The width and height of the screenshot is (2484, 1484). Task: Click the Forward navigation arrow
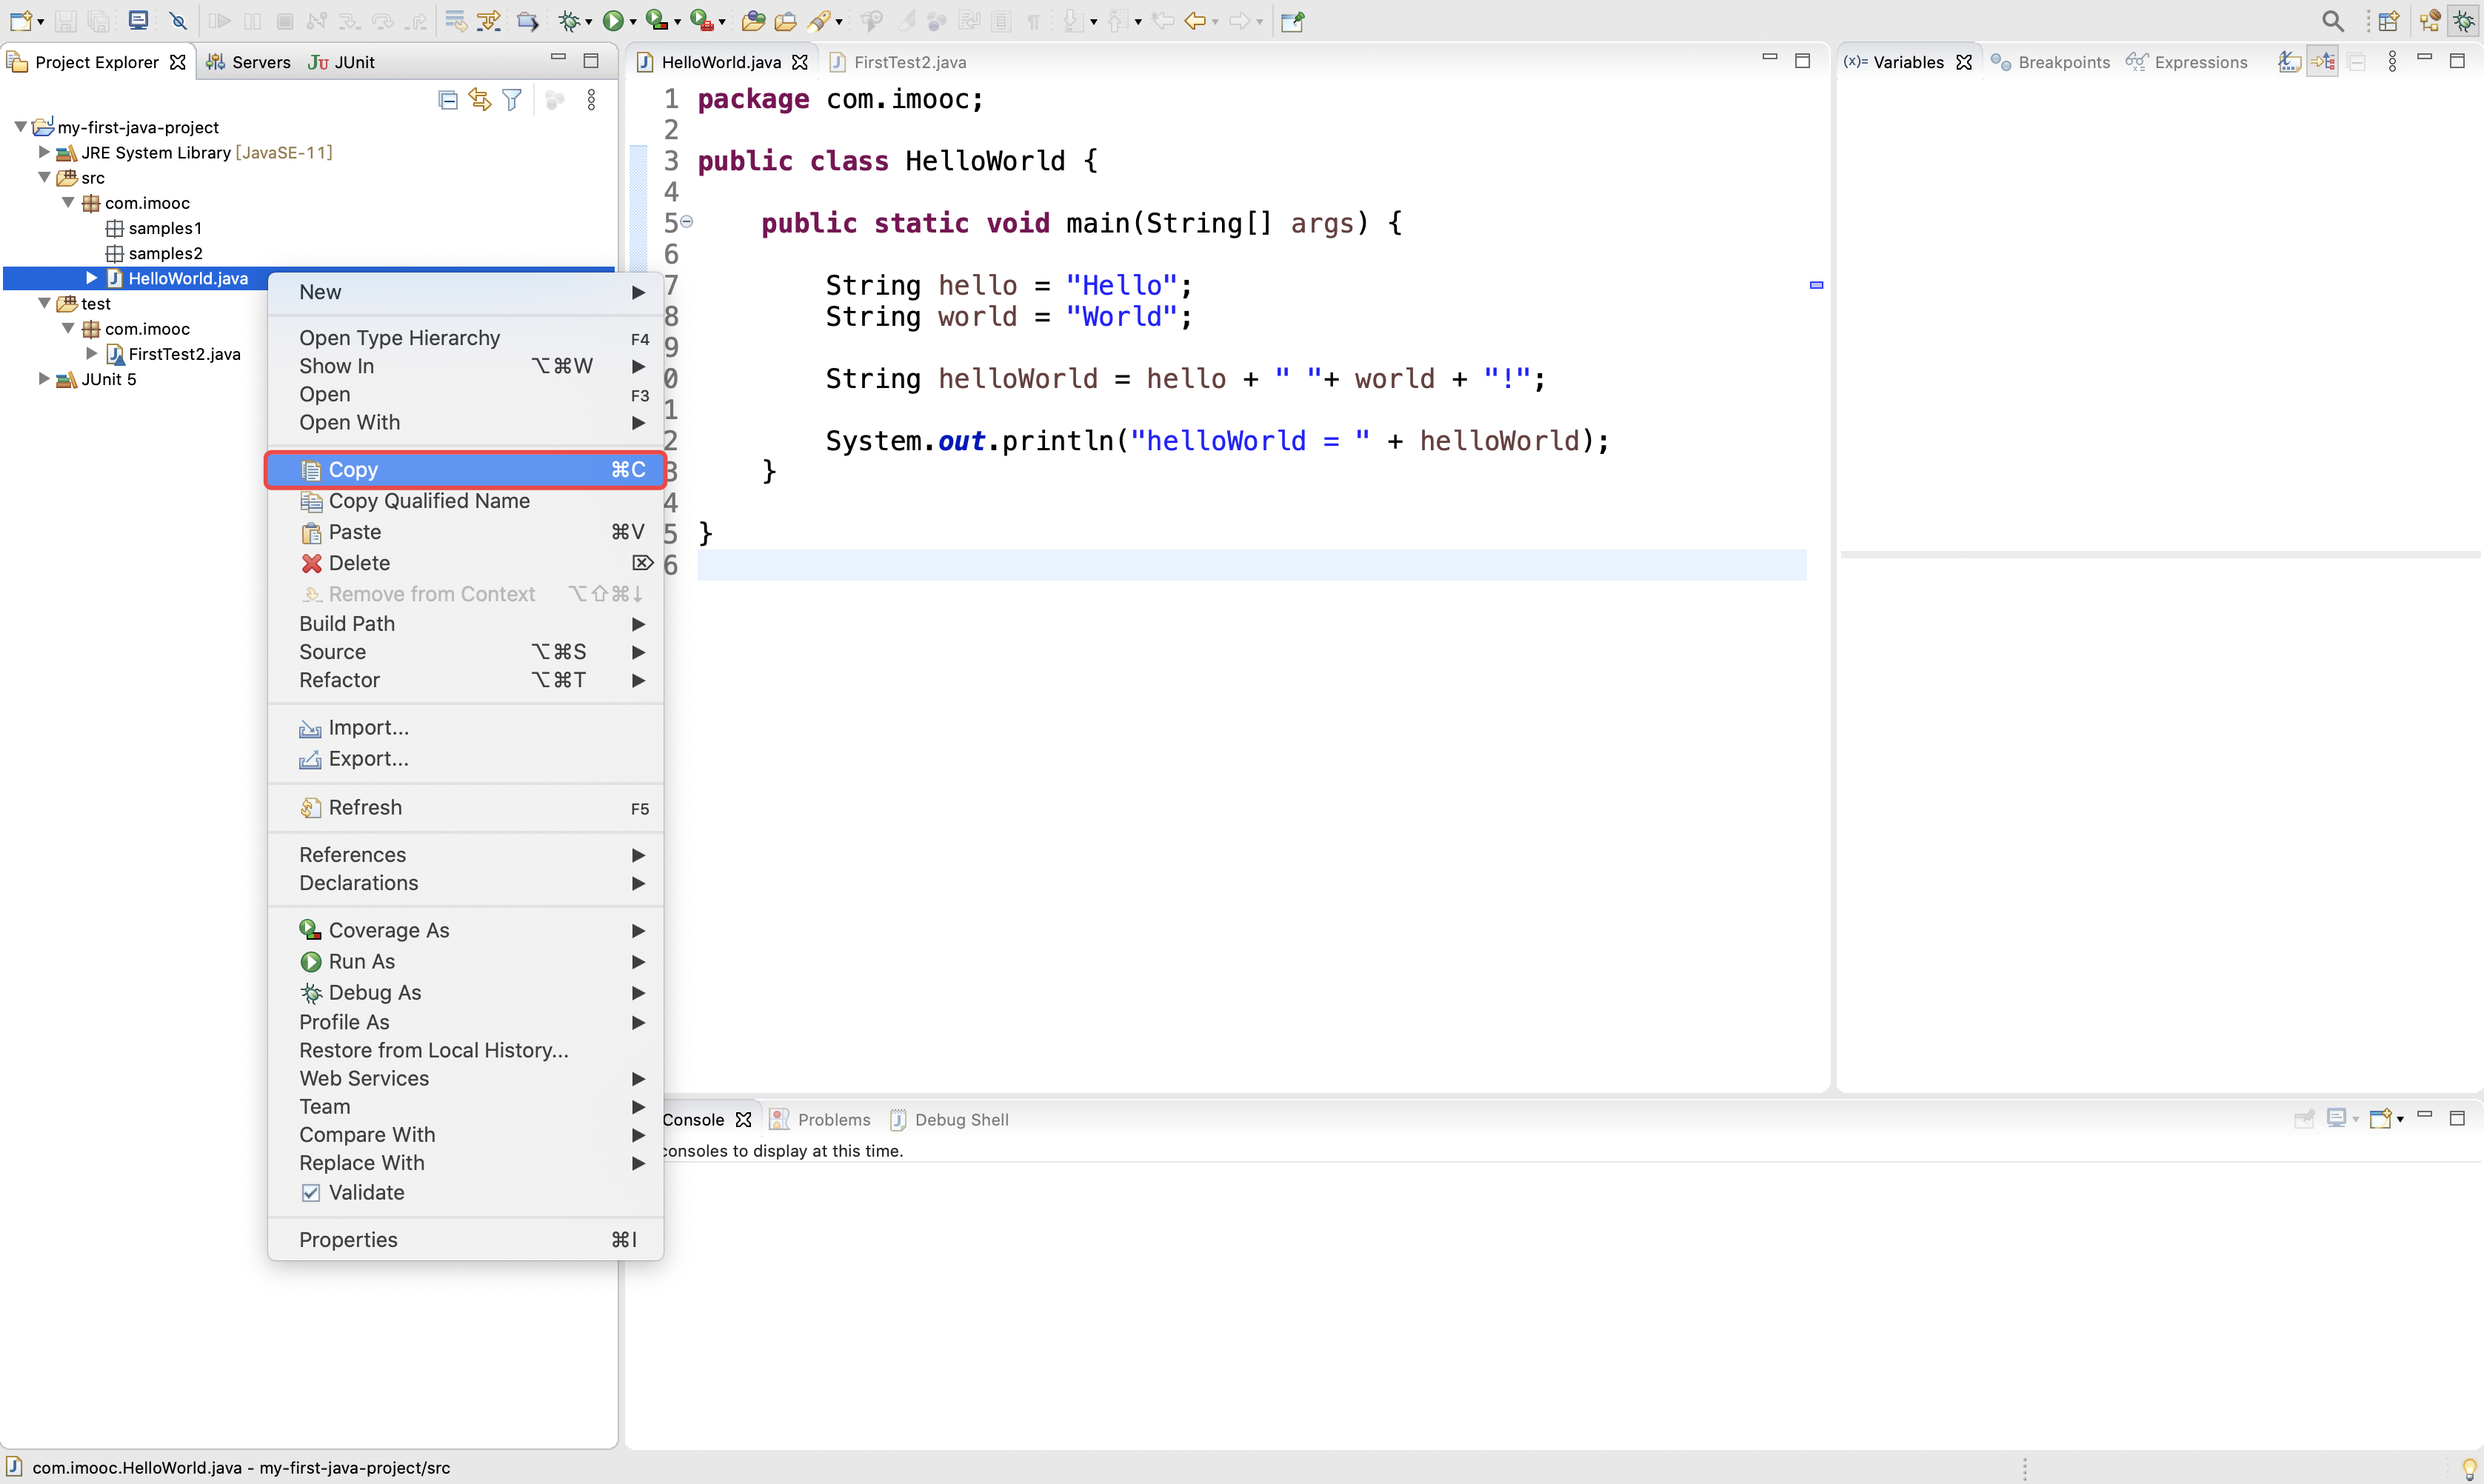(x=1239, y=21)
